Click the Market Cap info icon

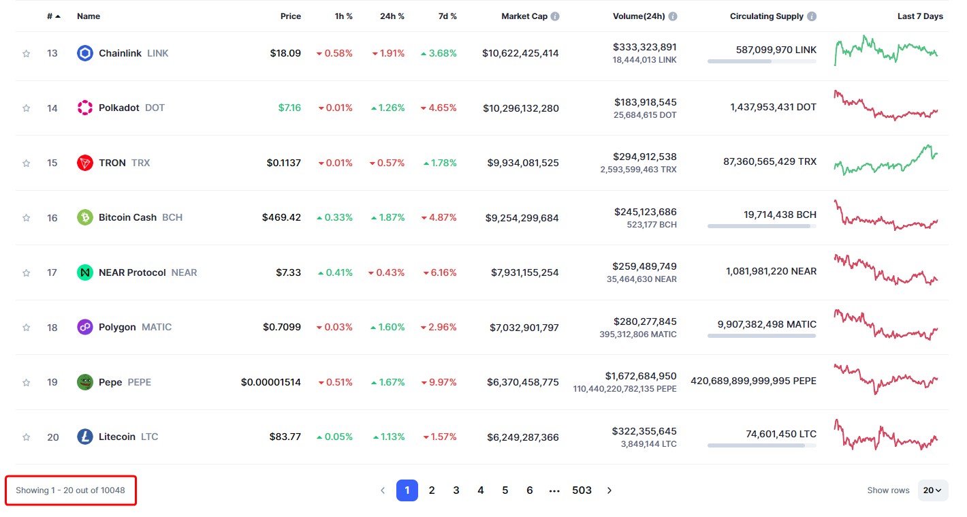[x=555, y=16]
